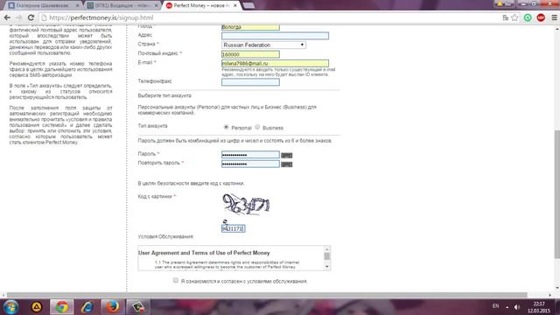This screenshot has width=560, height=315.
Task: Open the Chrome main menu
Action: [x=554, y=17]
